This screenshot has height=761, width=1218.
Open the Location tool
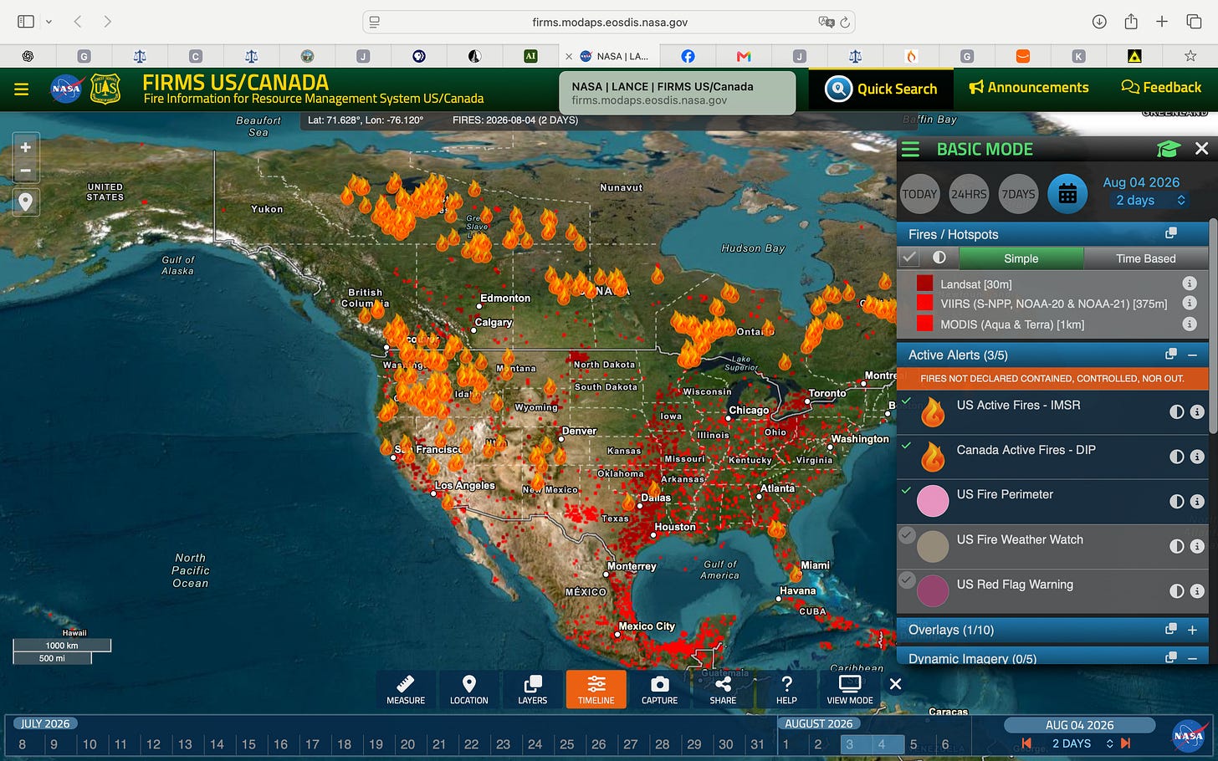click(468, 690)
